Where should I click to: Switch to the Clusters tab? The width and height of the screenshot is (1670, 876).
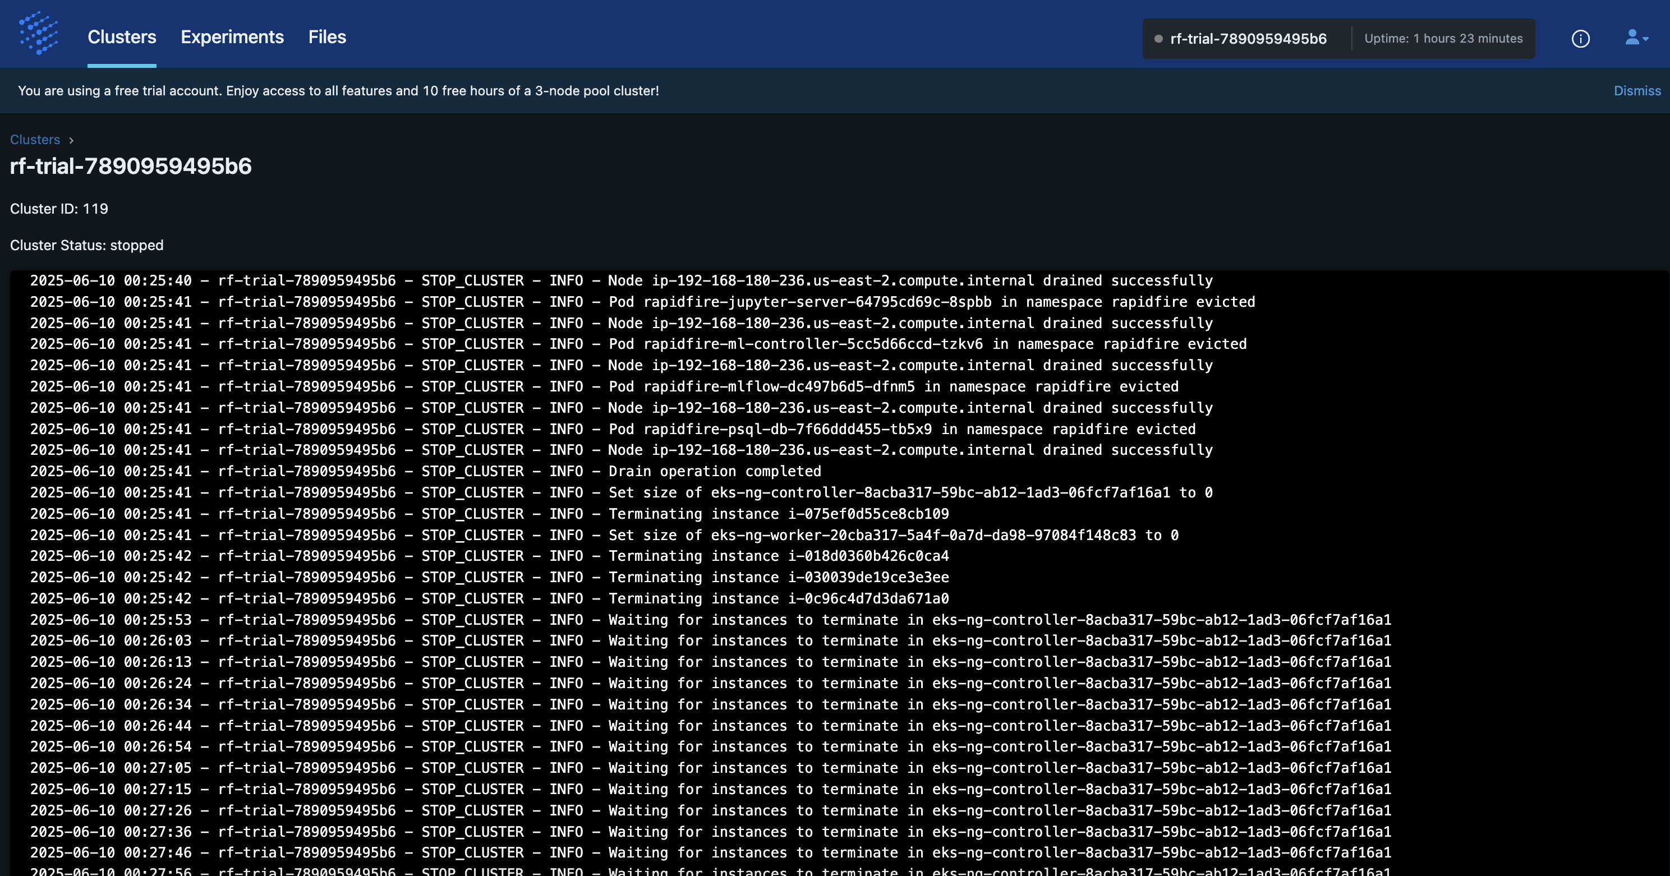(122, 37)
